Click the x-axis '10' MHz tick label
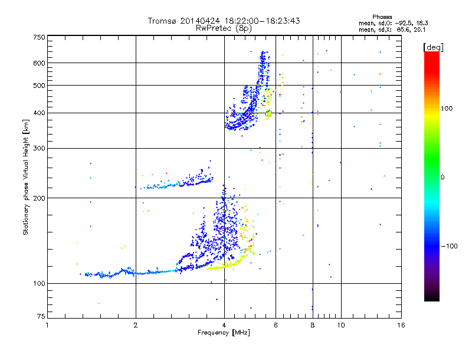The width and height of the screenshot is (472, 354). [x=341, y=325]
